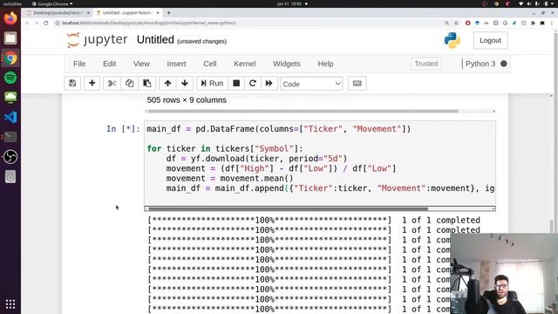Insert a new cell below with the plus icon

(92, 84)
